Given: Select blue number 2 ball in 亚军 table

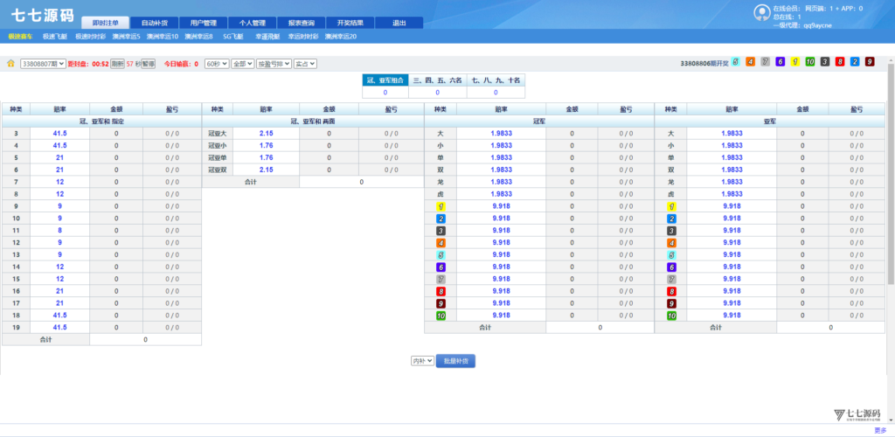Looking at the screenshot, I should pos(671,218).
